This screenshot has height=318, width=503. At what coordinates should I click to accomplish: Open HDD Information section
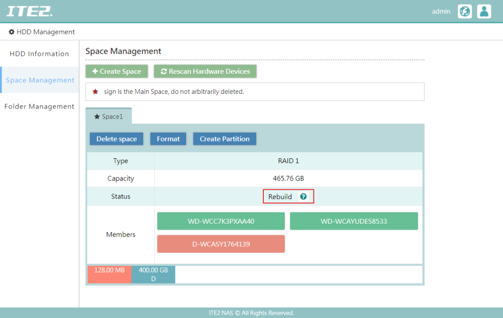click(39, 54)
